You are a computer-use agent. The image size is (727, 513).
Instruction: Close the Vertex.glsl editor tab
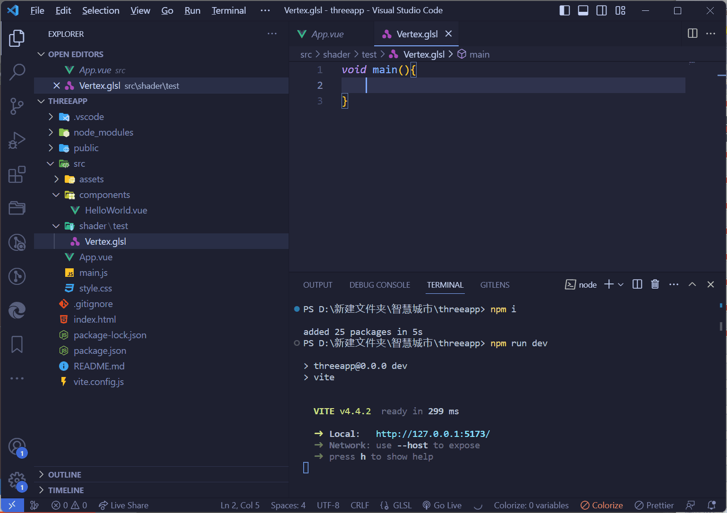click(449, 34)
